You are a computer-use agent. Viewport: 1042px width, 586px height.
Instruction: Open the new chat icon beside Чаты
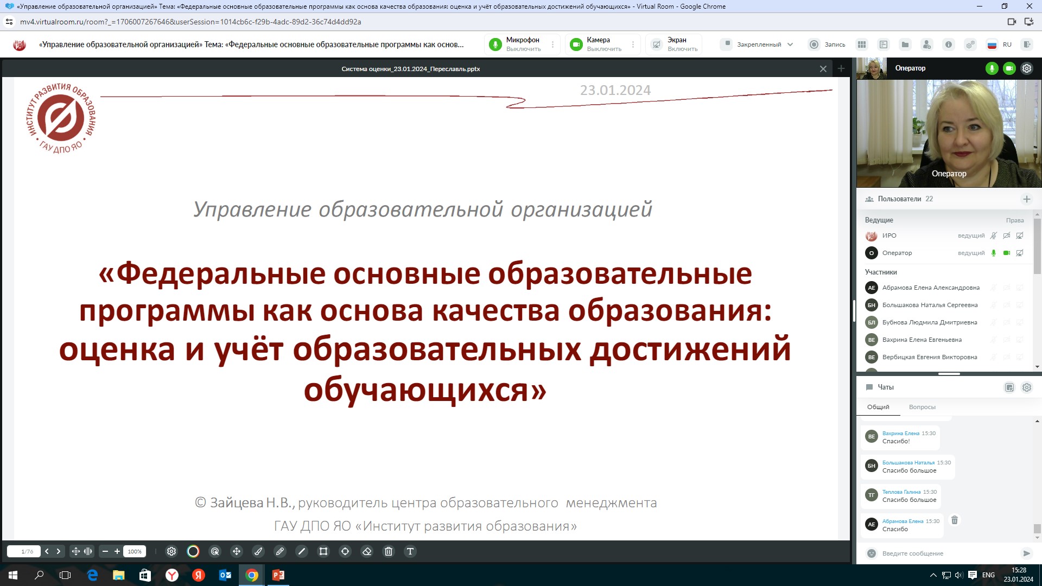point(1009,387)
